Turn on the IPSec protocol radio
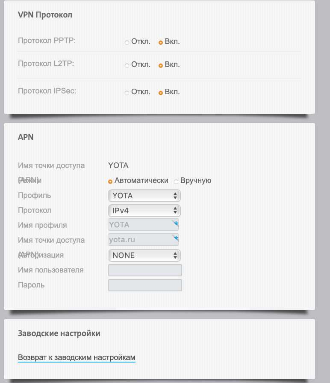This screenshot has width=330, height=383. pos(161,93)
